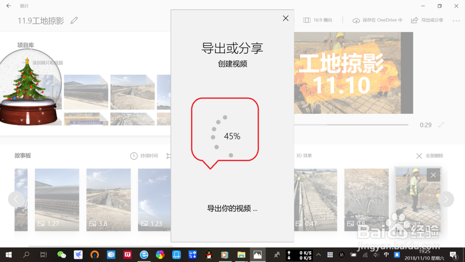
Task: Open the Windows Start menu
Action: (8, 255)
